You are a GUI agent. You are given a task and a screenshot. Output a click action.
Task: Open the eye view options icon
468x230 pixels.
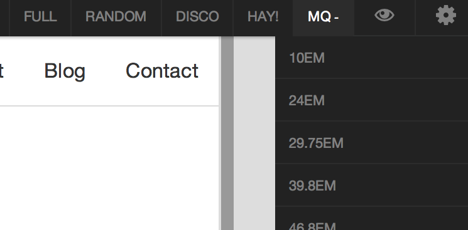tap(384, 16)
